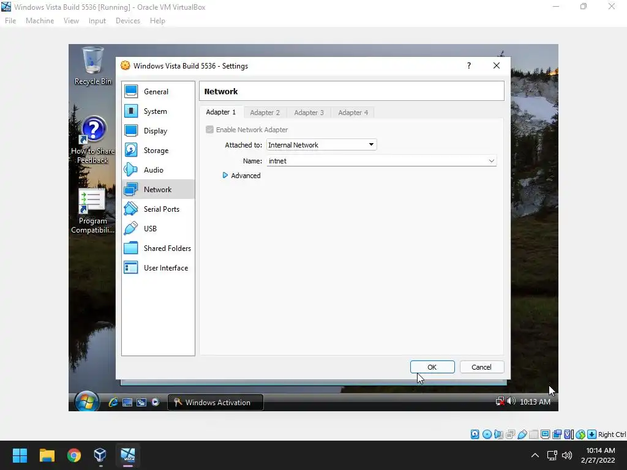
Task: Open network Name combo box arrow
Action: (x=492, y=161)
